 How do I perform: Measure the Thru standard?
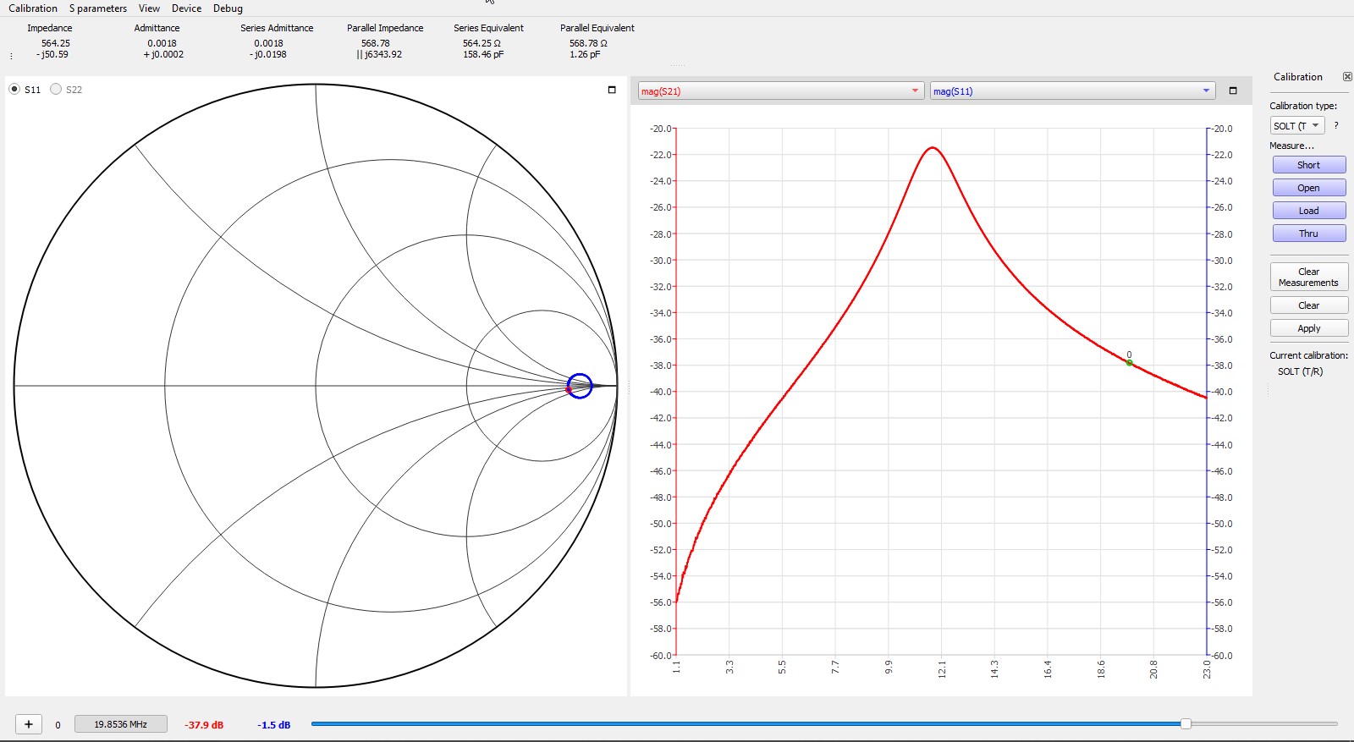(1309, 234)
